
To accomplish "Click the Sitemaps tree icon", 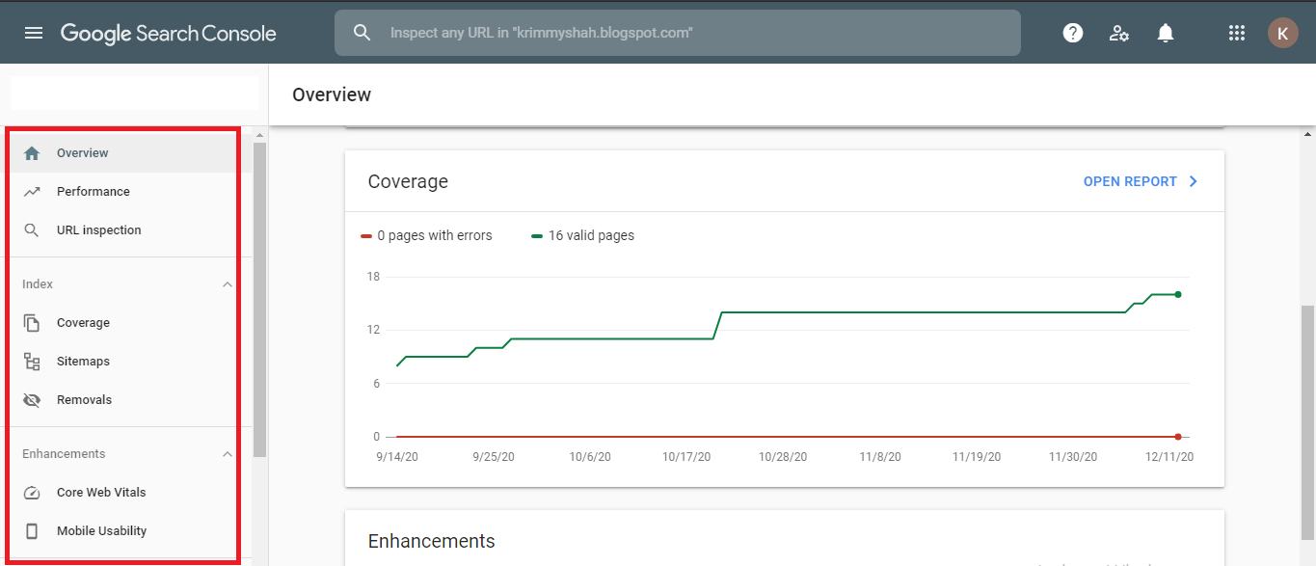I will (x=32, y=362).
